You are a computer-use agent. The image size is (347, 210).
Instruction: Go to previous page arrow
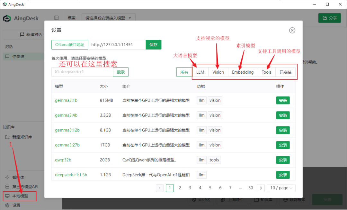tap(160, 188)
